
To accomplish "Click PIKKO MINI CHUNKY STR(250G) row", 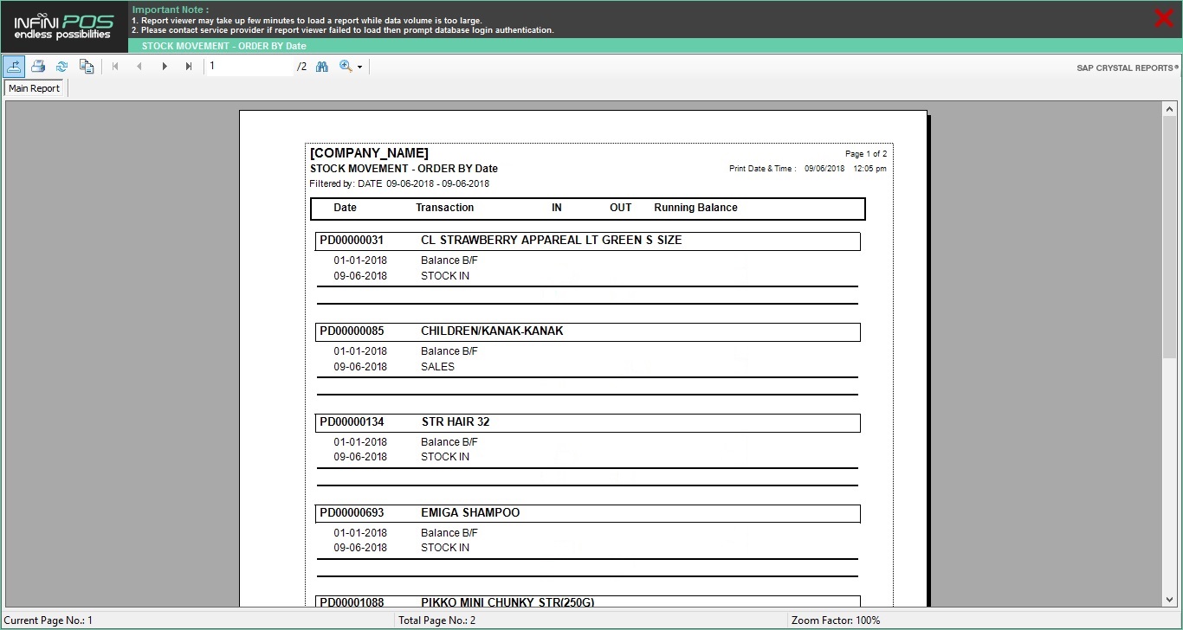I will pyautogui.click(x=588, y=601).
